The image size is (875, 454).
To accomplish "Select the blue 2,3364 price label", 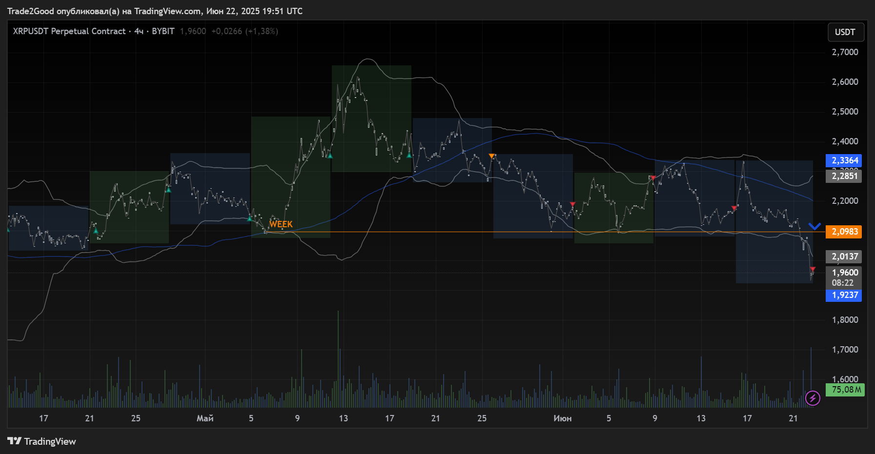I will click(844, 160).
